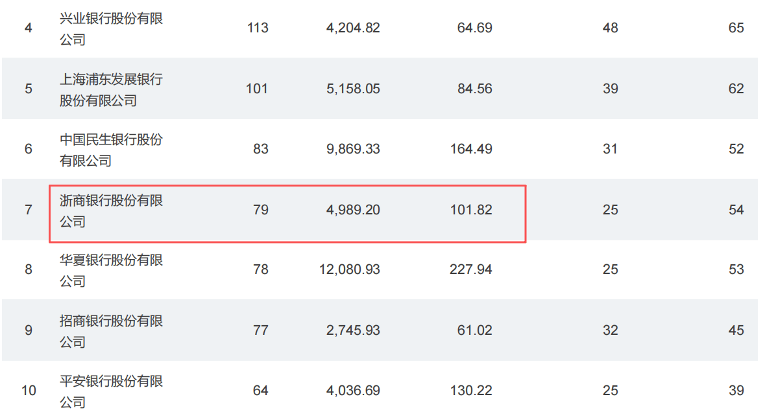The height and width of the screenshot is (410, 765).
Task: Select the 9,869.33 amount cell
Action: 353,149
